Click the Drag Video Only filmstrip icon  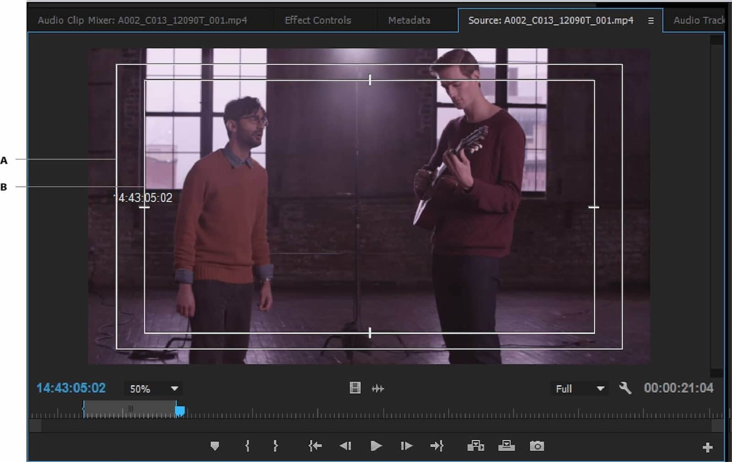pyautogui.click(x=355, y=388)
